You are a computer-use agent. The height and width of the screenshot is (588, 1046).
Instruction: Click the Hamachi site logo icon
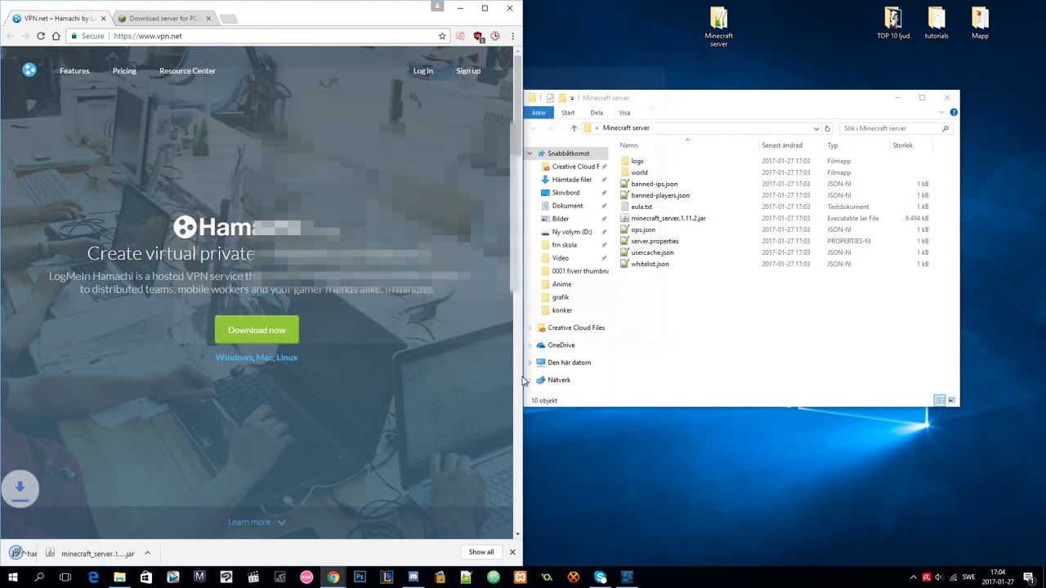[x=29, y=70]
